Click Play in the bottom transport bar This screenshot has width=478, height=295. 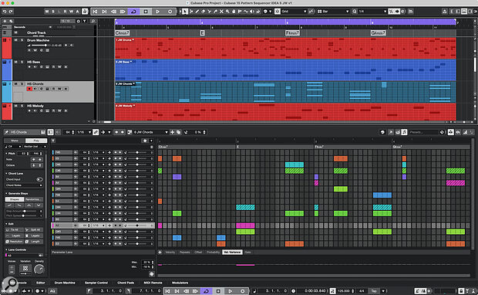(231, 291)
